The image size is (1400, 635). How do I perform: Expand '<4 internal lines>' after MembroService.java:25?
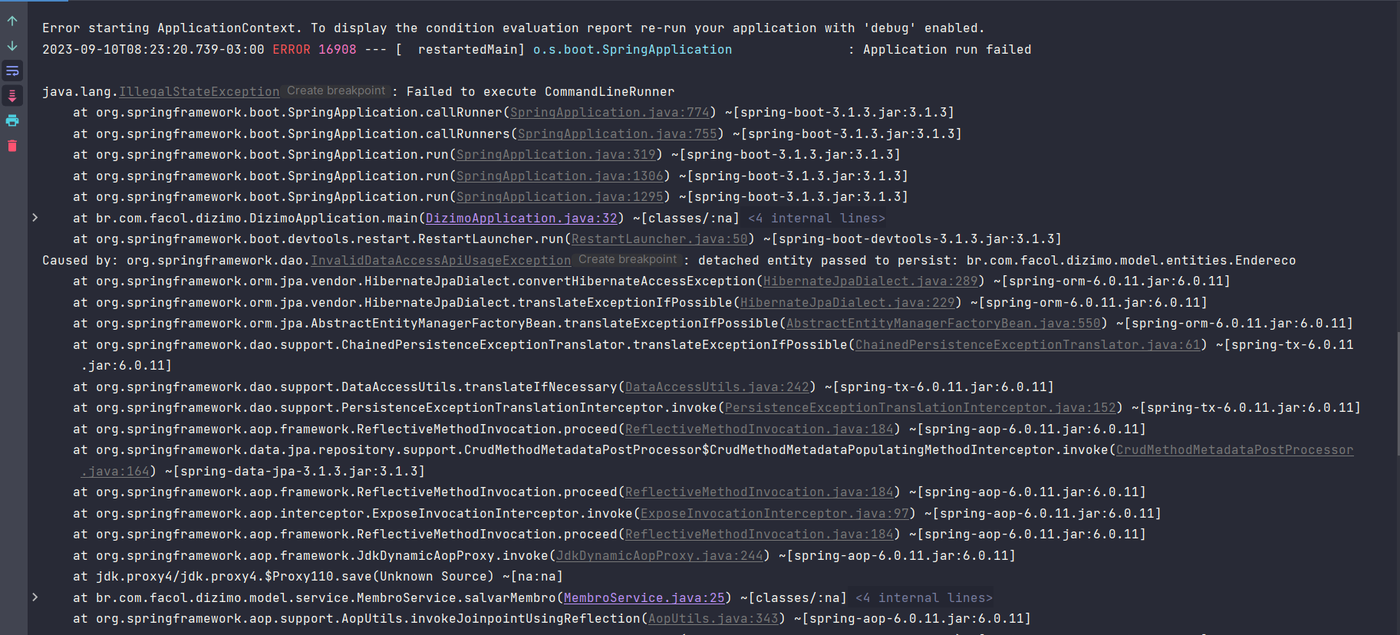(x=924, y=597)
